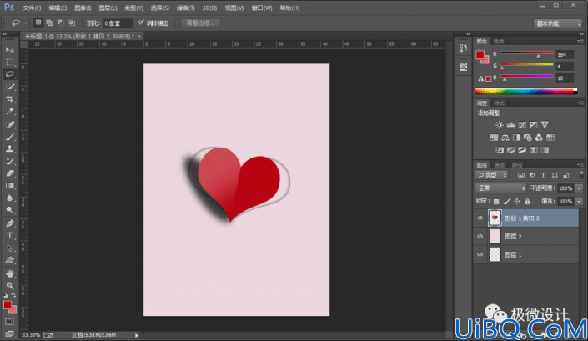Select the Custom Shape tool
The width and height of the screenshot is (588, 341).
click(10, 260)
